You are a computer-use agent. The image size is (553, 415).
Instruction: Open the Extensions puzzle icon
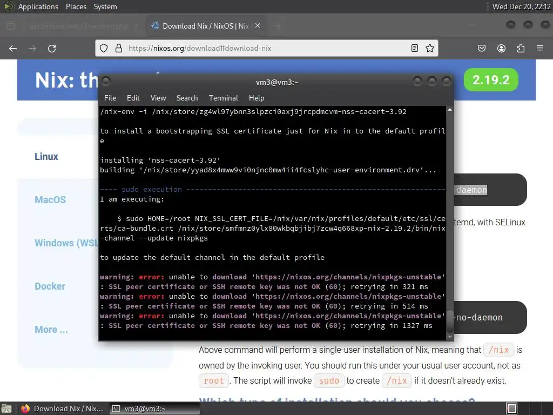[521, 48]
